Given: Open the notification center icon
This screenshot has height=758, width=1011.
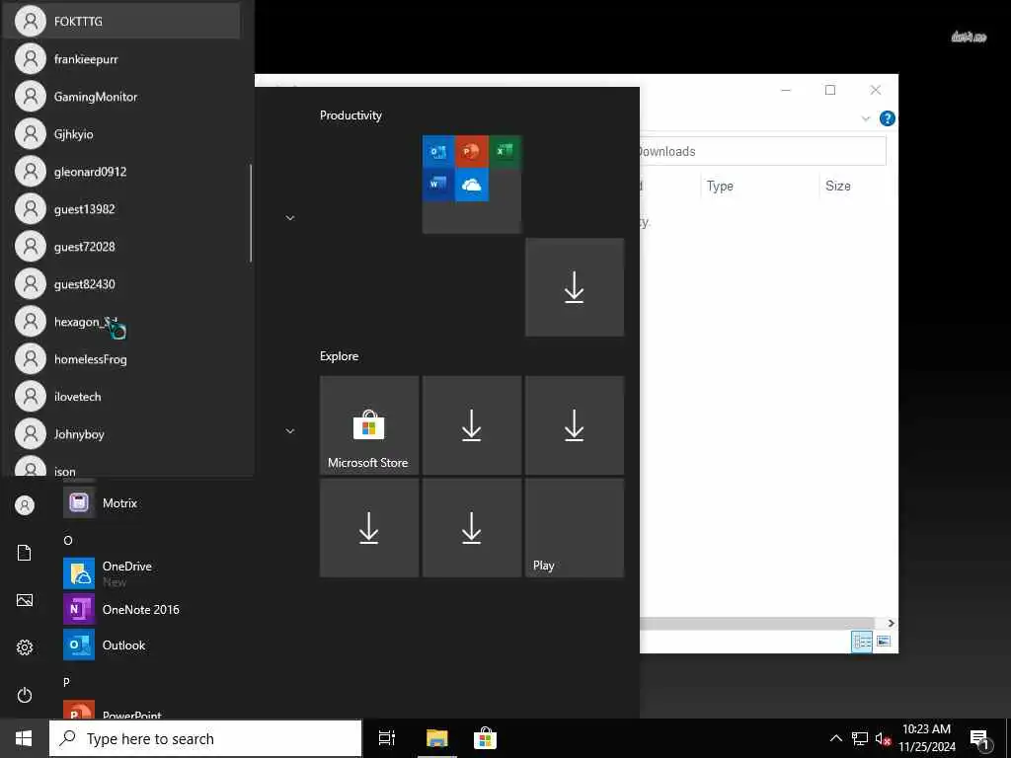Looking at the screenshot, I should (979, 740).
